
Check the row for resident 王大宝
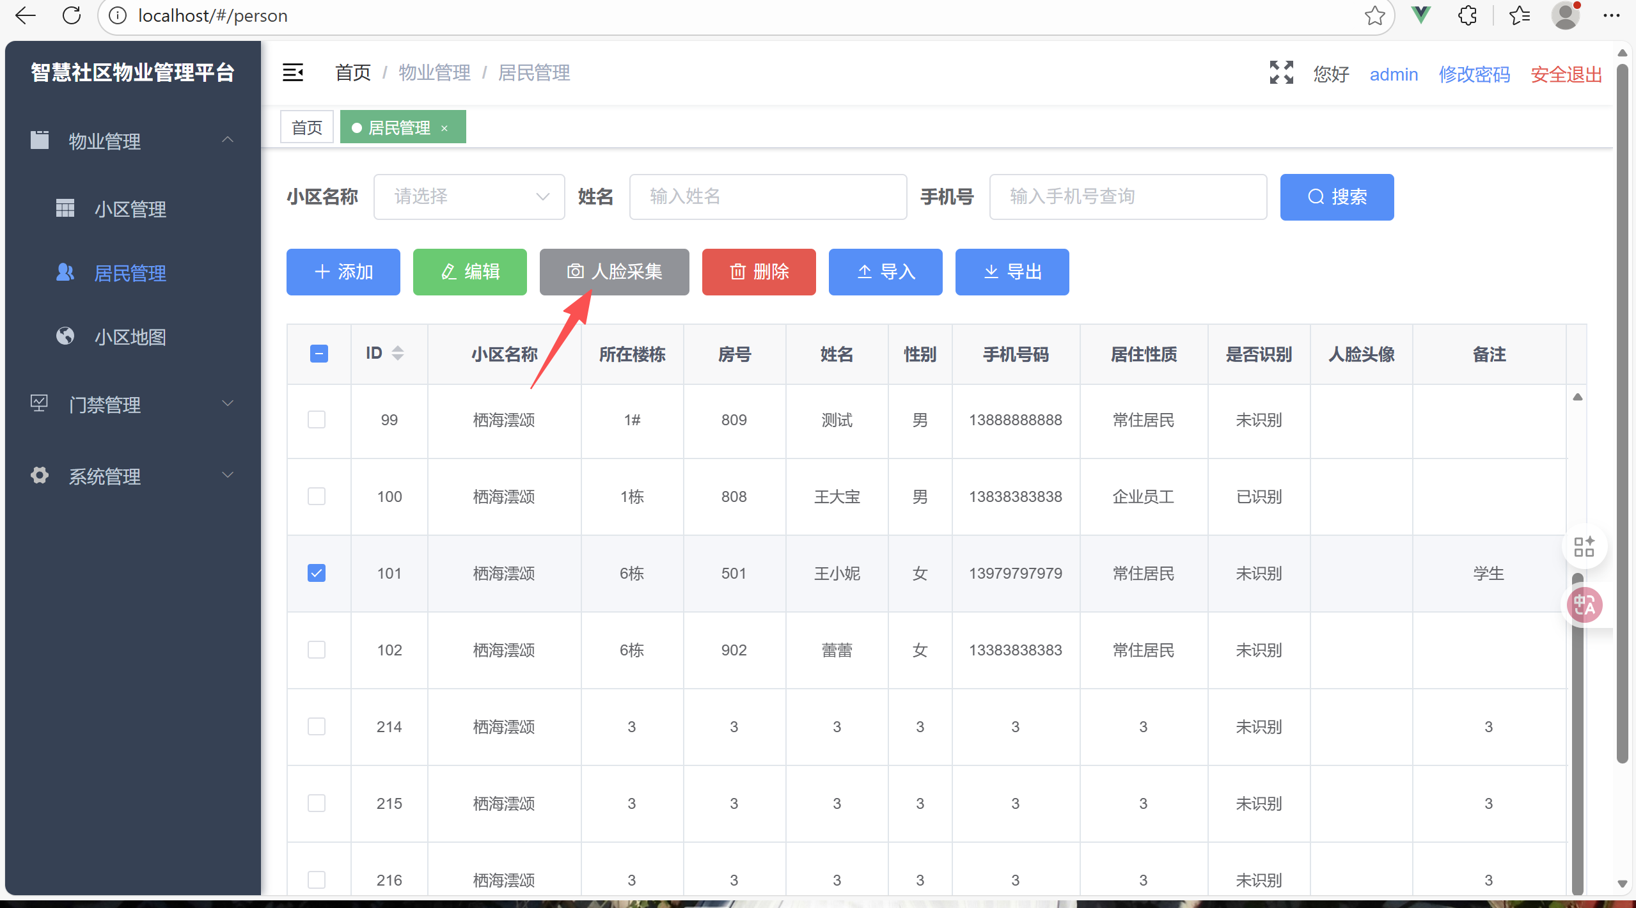click(x=317, y=496)
